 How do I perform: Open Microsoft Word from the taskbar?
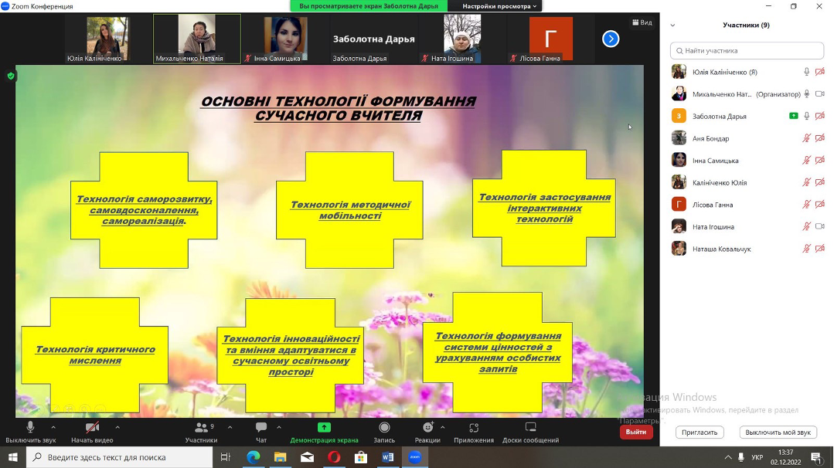[387, 457]
